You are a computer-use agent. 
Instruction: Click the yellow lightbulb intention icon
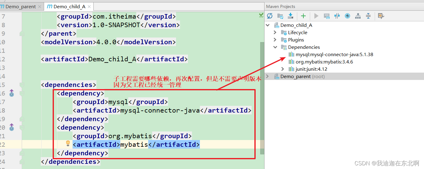(68, 143)
